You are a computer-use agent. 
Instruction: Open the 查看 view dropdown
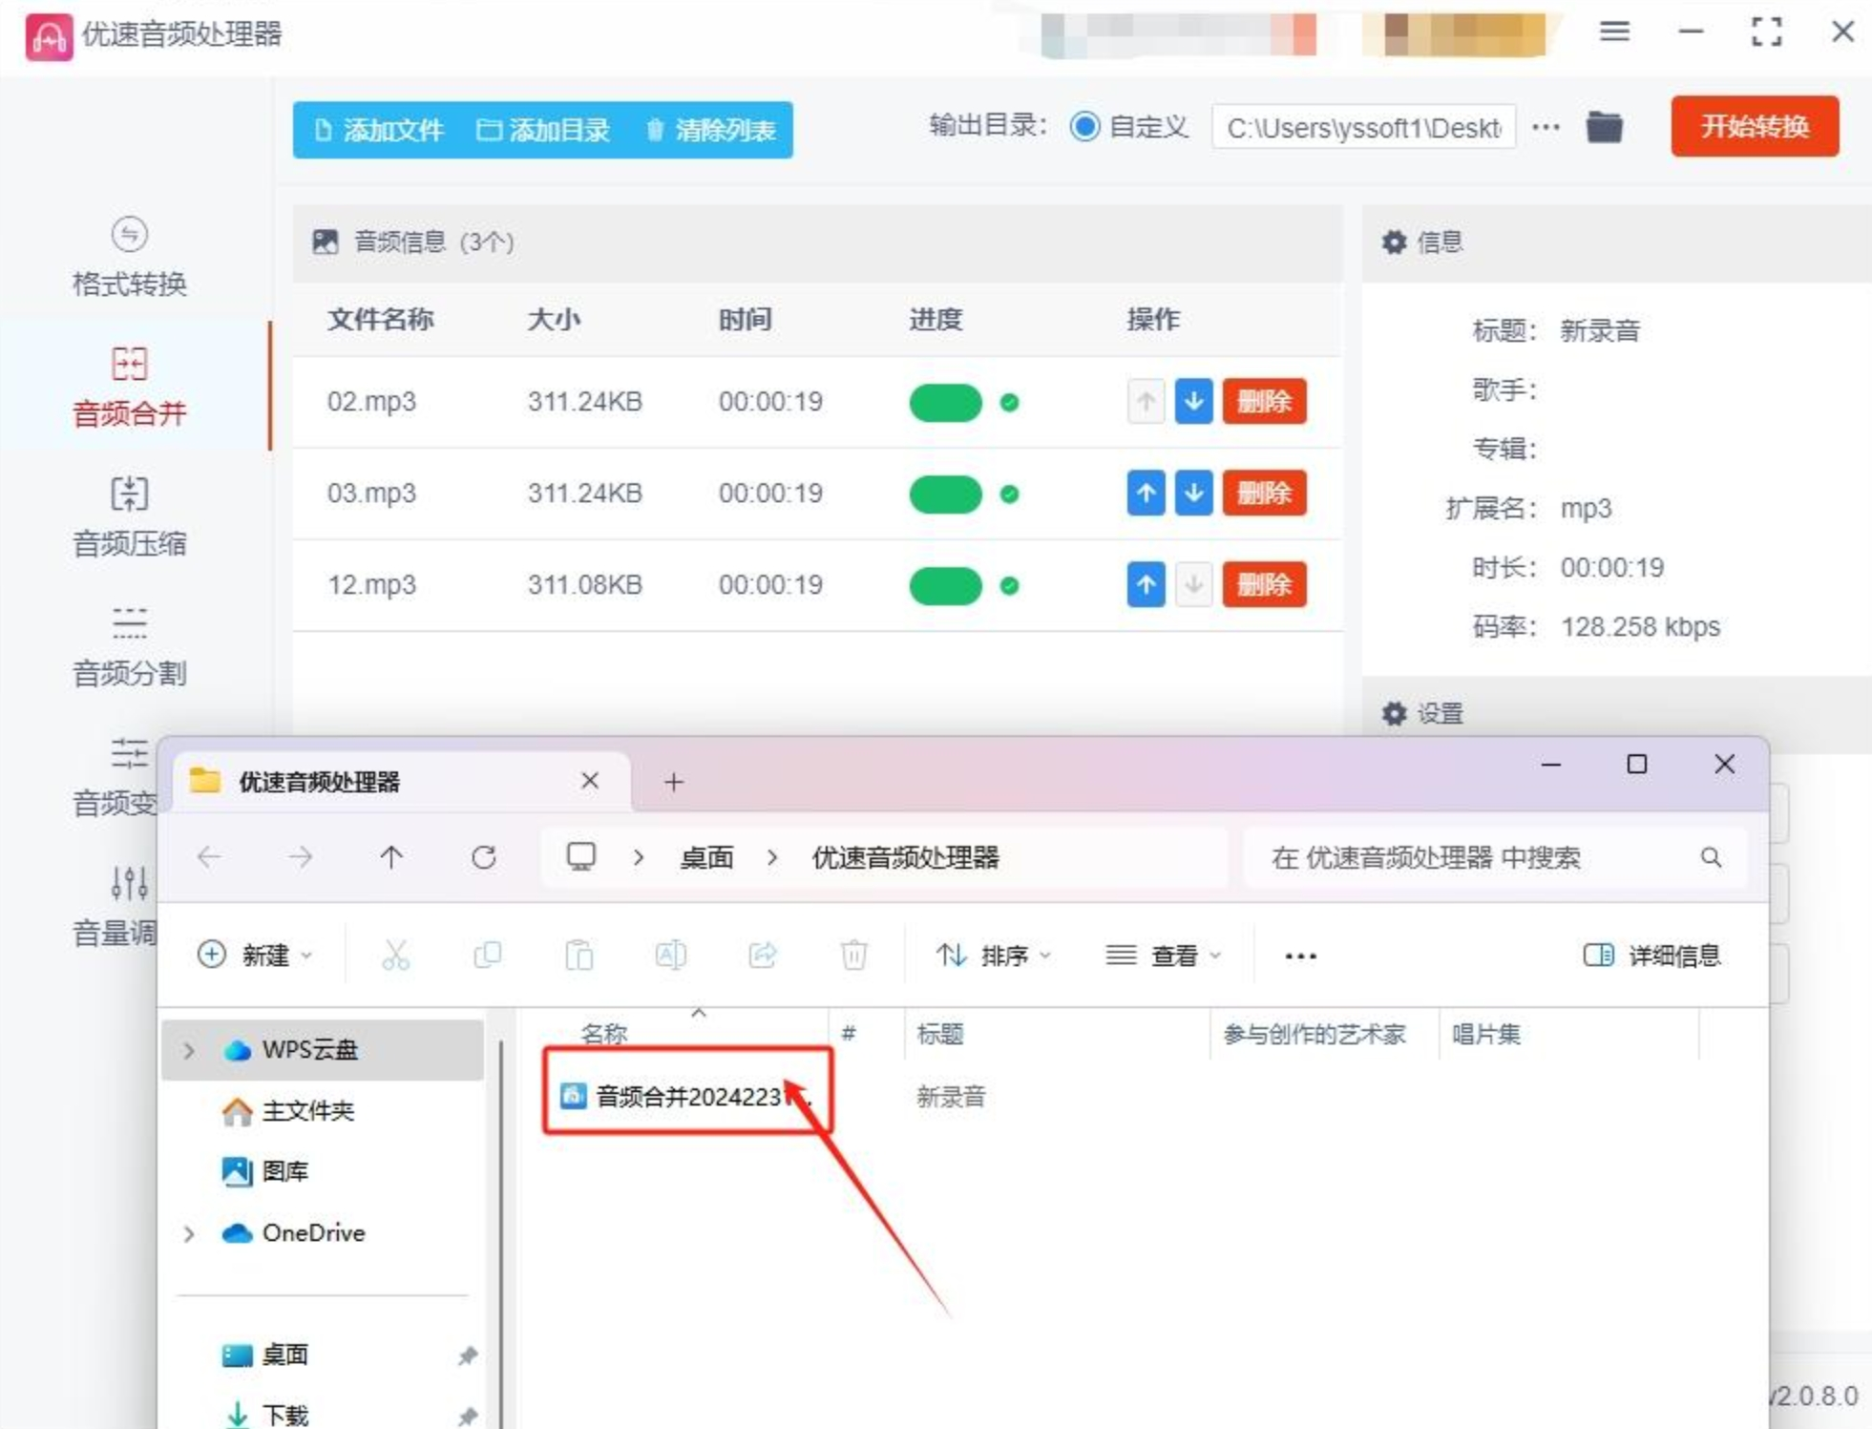(x=1163, y=955)
